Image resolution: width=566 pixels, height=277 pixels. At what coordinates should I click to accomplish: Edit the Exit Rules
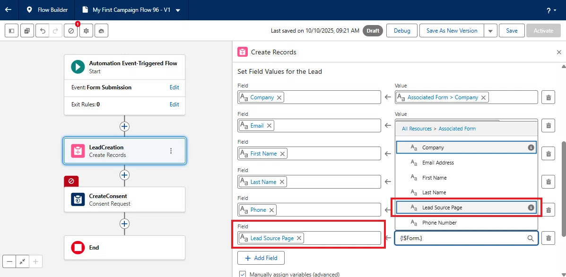click(x=174, y=104)
